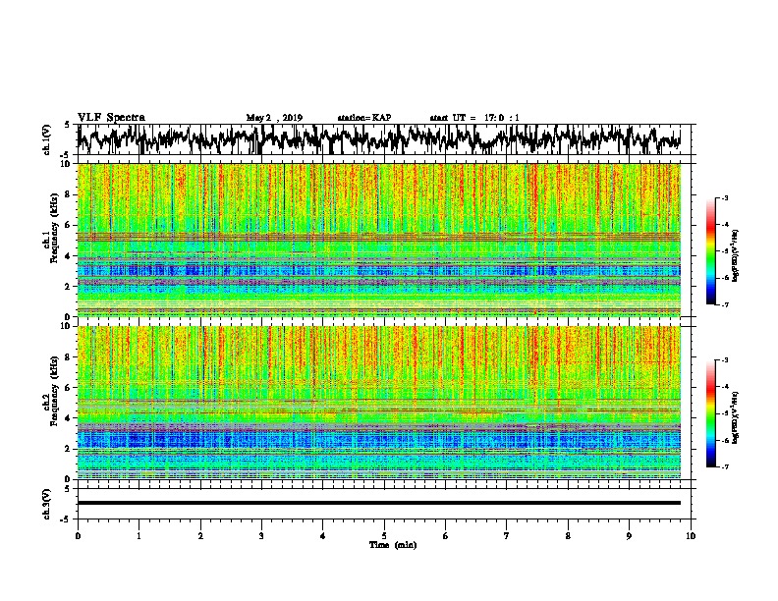Click time axis tick label "0"

click(x=78, y=536)
